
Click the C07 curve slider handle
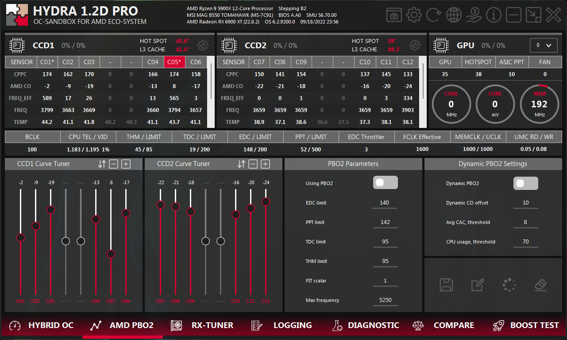coord(161,205)
